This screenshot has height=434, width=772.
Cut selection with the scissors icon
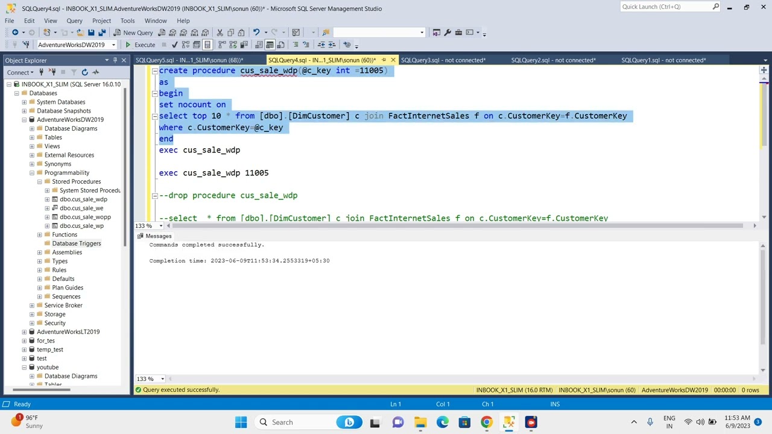coord(220,33)
